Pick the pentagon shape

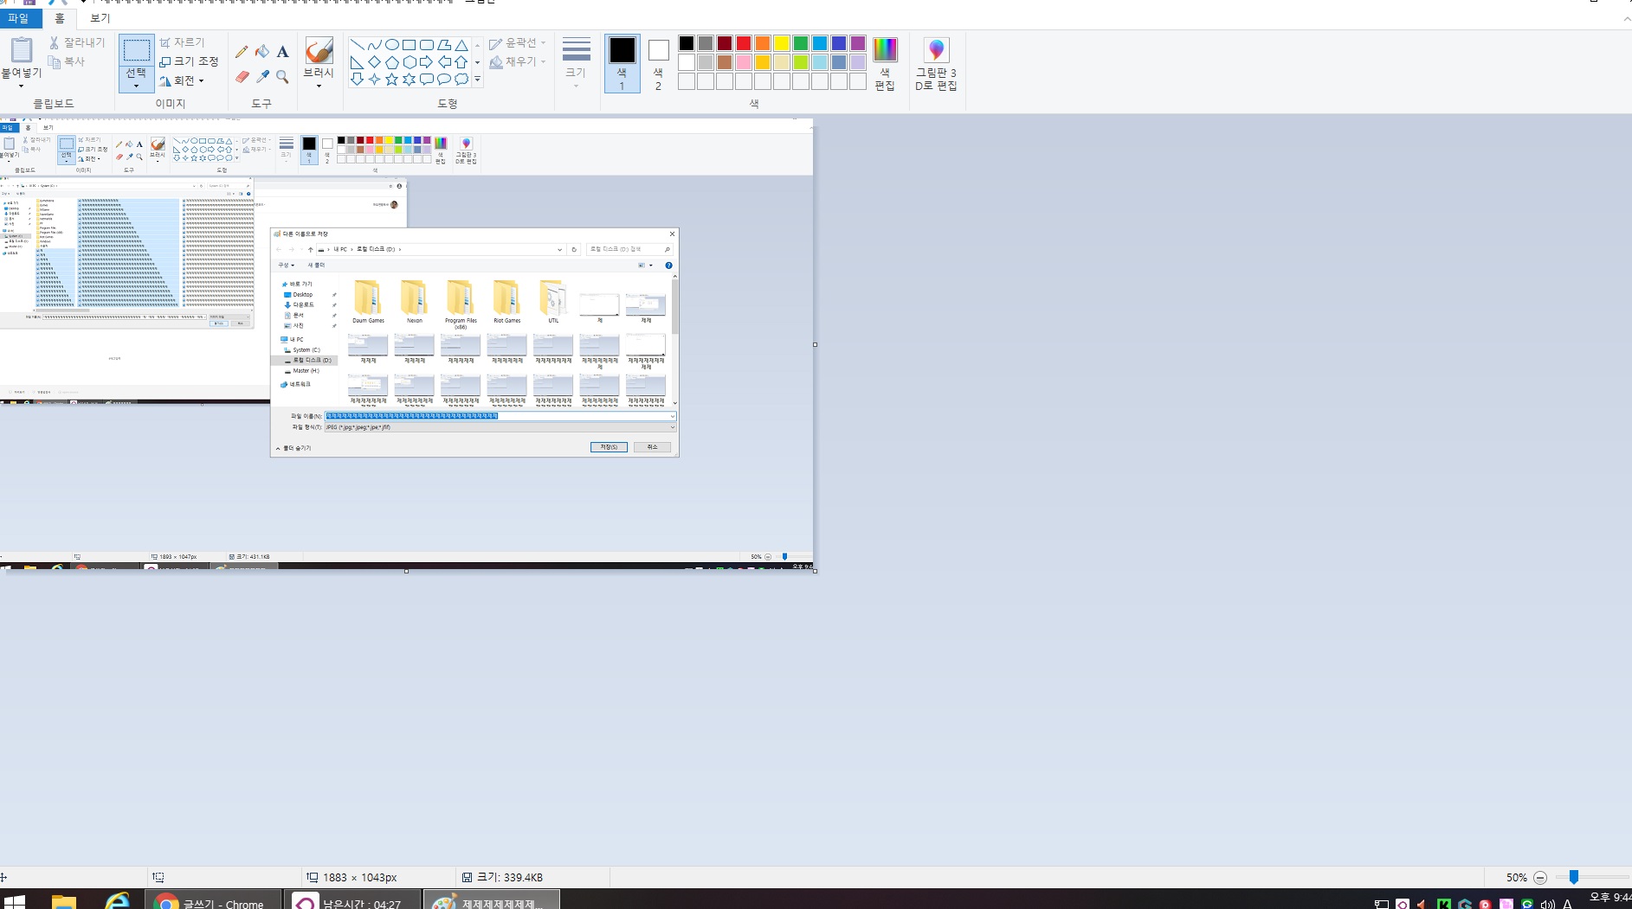[391, 62]
